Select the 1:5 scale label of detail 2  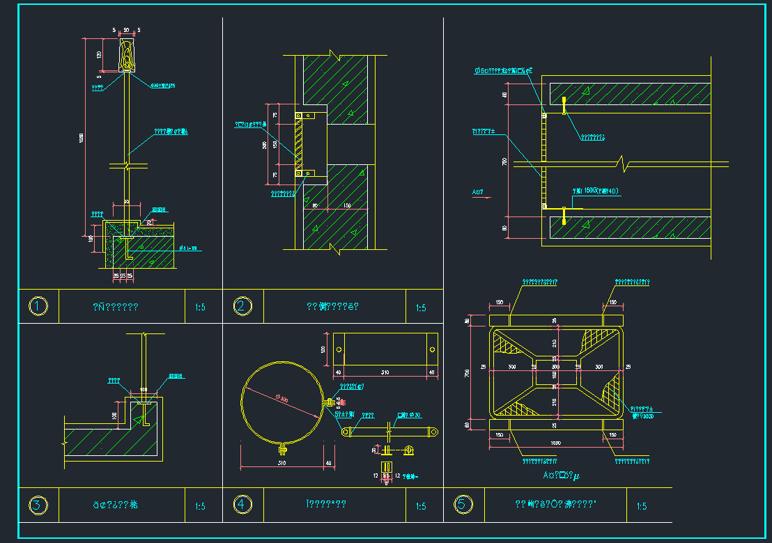click(420, 308)
